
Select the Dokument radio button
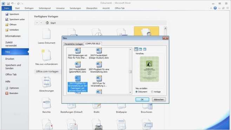137,92
